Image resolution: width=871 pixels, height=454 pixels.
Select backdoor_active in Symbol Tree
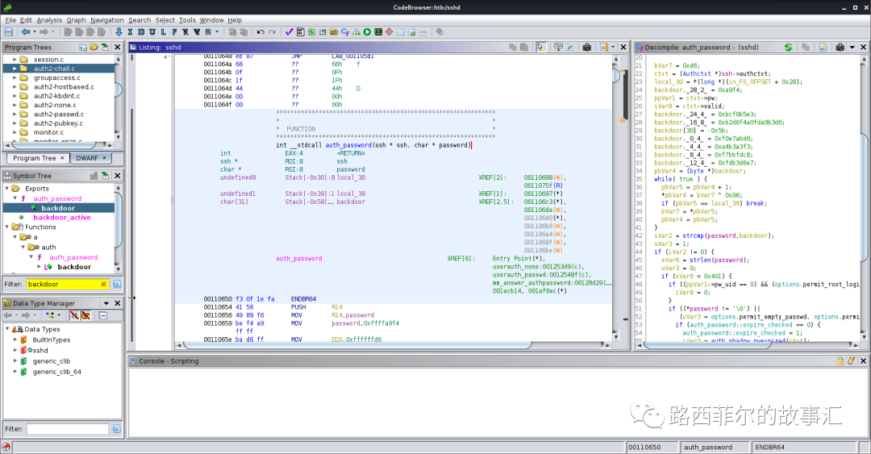(61, 218)
